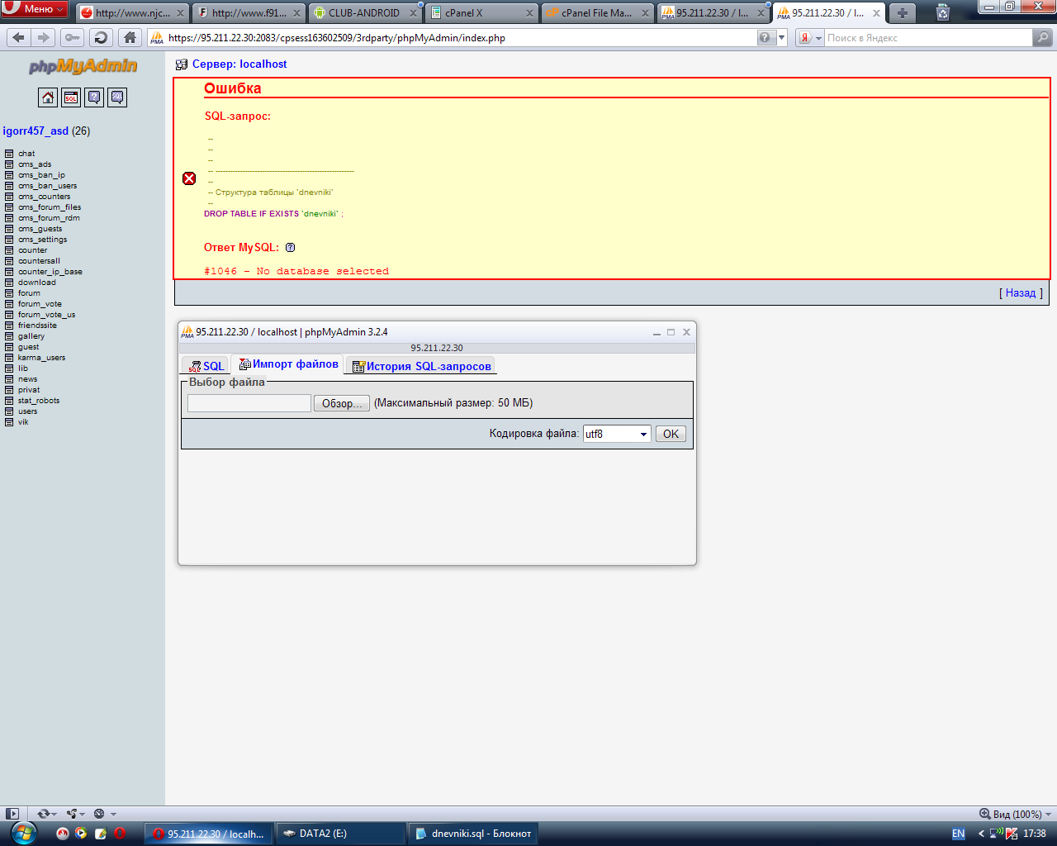1057x846 pixels.
Task: Open the Opera Меню dropdown
Action: click(35, 9)
